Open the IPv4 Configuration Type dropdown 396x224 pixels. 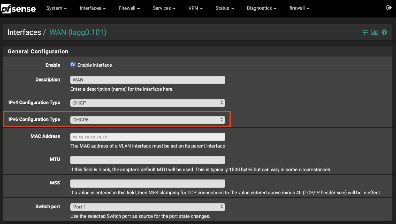[x=147, y=103]
